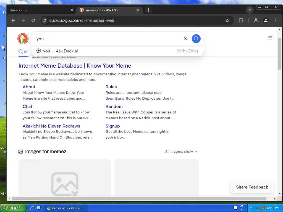
Task: Expand the 'AI images: show' dropdown
Action: (181, 152)
